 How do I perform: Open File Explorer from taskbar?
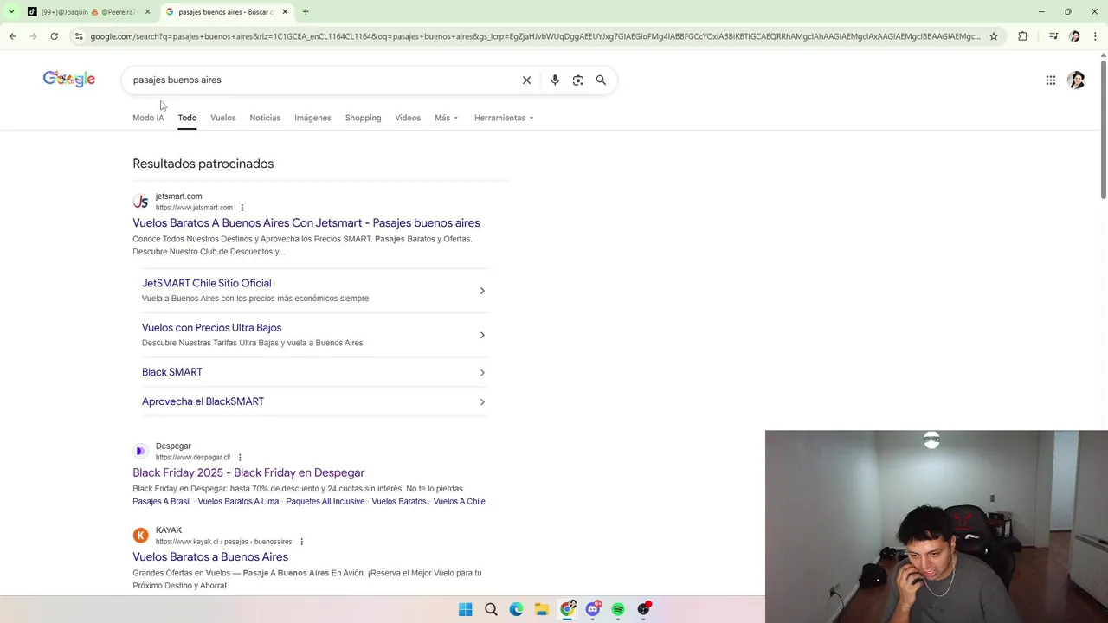tap(541, 609)
